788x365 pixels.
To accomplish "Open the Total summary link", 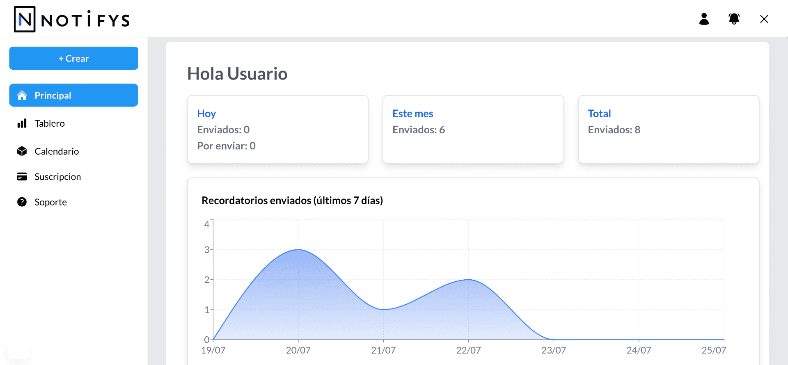I will coord(600,113).
